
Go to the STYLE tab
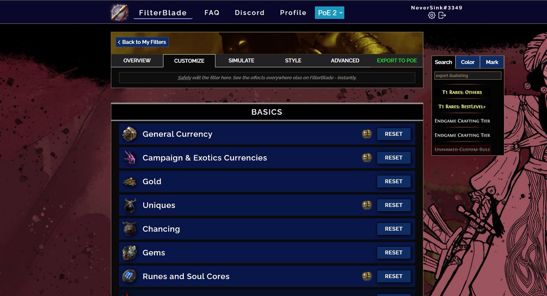click(293, 61)
